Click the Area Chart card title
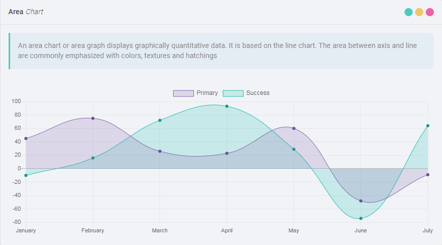This screenshot has height=245, width=442. 26,12
